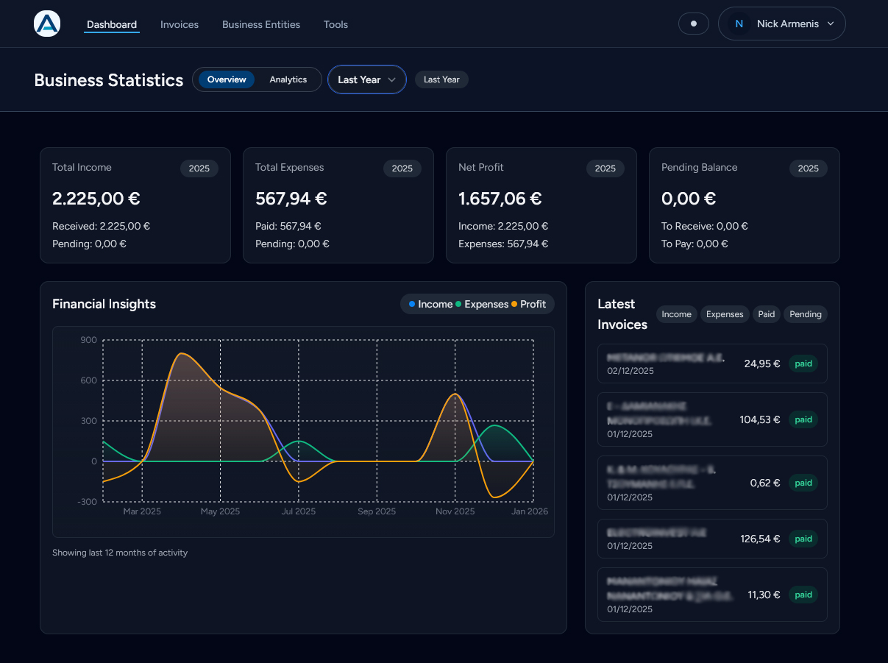Open the Last Year dropdown

coord(366,79)
